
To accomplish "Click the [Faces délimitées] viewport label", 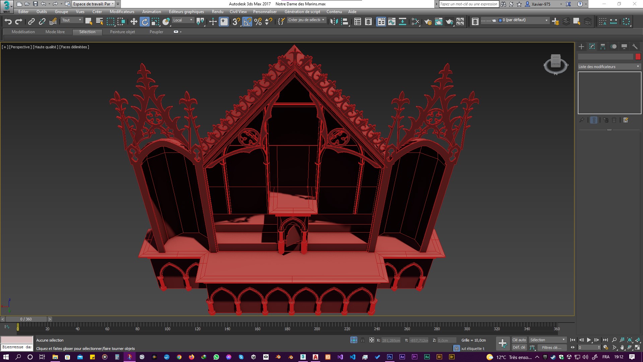I will [x=74, y=47].
